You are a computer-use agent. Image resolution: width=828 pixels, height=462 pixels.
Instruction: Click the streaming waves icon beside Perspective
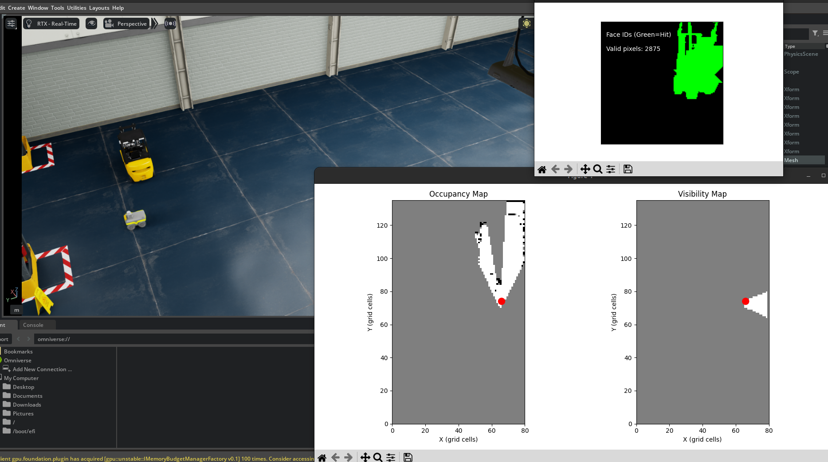(170, 23)
